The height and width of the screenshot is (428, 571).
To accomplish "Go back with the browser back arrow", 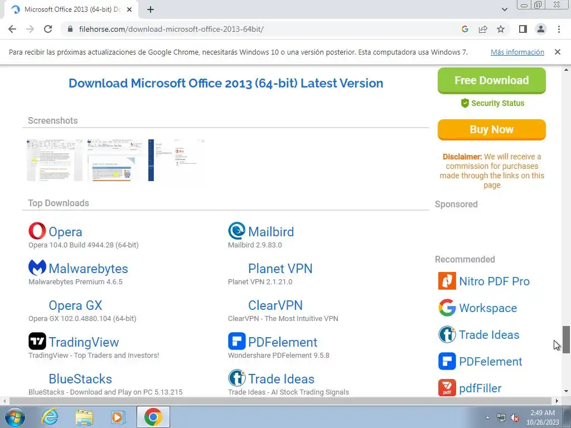I will 12,29.
